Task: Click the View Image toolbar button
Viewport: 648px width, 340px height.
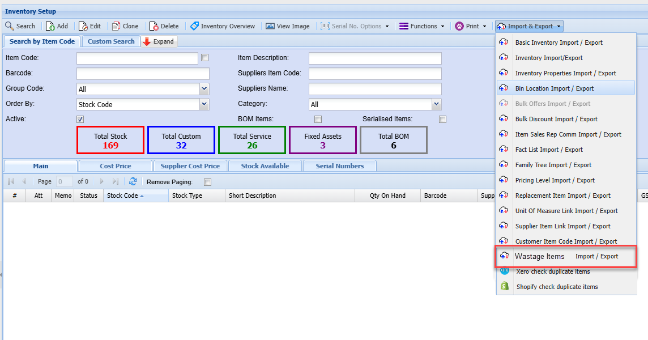Action: tap(288, 26)
